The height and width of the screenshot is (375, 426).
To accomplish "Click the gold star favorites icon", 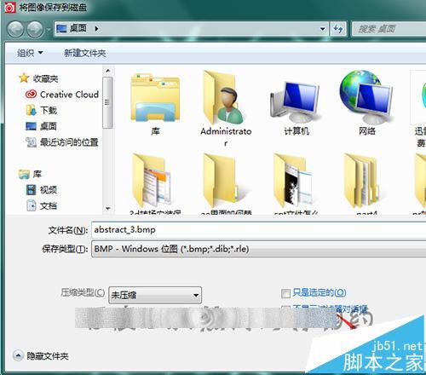I will pyautogui.click(x=24, y=78).
